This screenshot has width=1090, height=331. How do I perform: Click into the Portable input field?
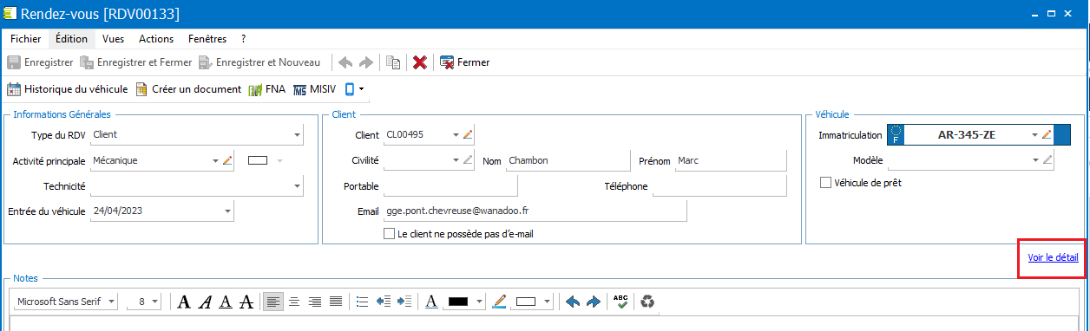450,186
